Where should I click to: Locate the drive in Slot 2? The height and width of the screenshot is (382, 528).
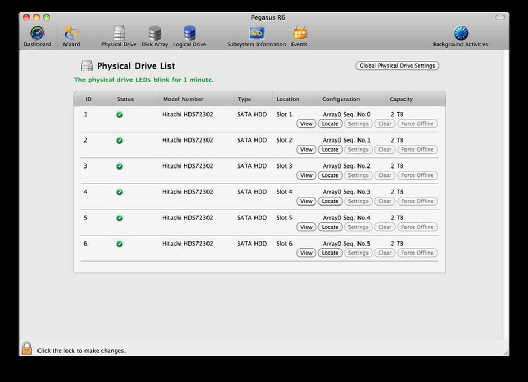pyautogui.click(x=330, y=150)
